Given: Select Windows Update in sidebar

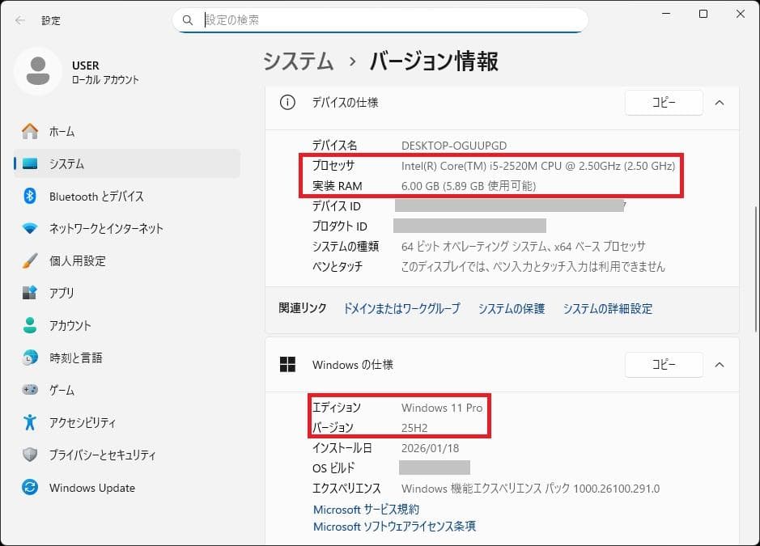Looking at the screenshot, I should click(127, 487).
